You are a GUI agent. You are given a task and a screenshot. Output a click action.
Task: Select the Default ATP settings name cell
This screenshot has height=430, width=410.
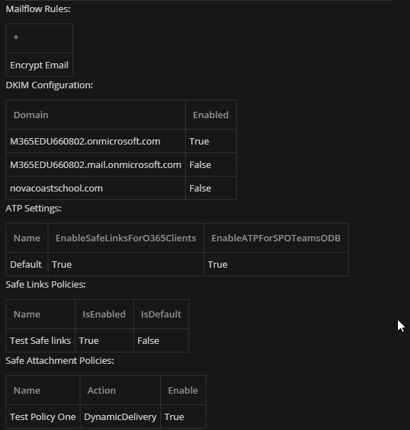[x=27, y=264]
